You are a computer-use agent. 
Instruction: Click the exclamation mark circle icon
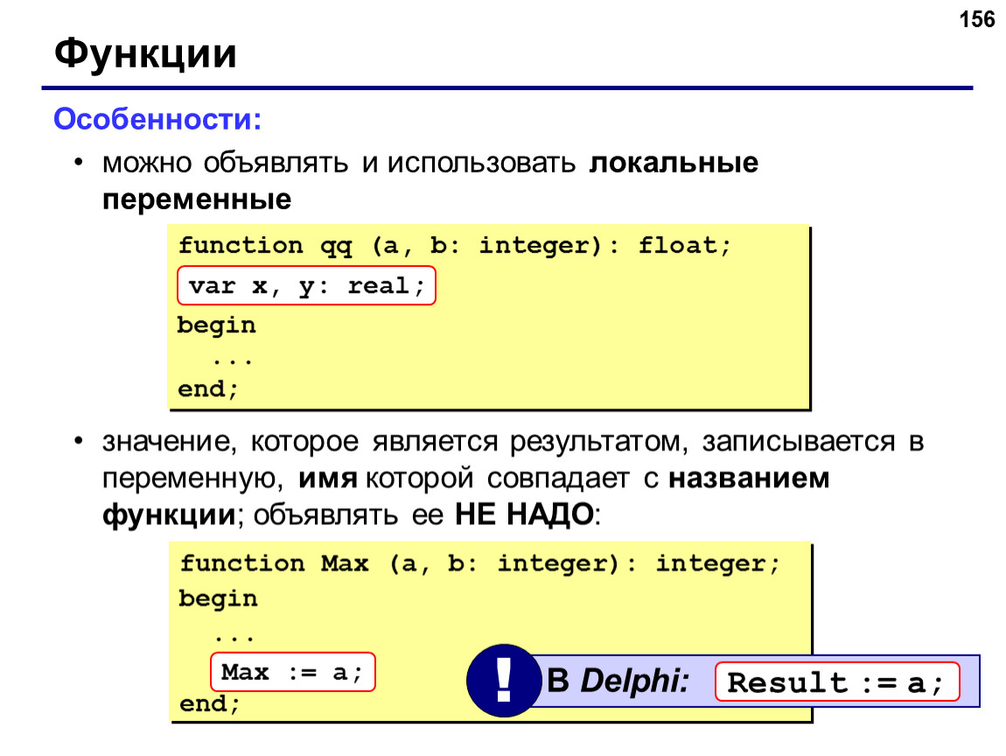[504, 680]
